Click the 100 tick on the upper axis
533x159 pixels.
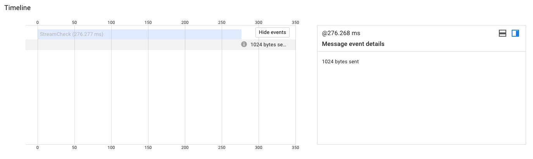111,22
